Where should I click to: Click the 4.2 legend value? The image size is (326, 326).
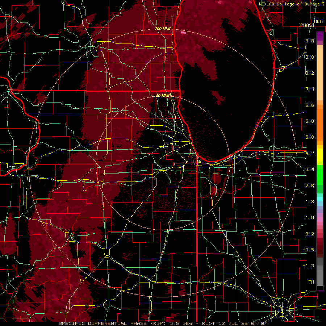[x=310, y=154]
